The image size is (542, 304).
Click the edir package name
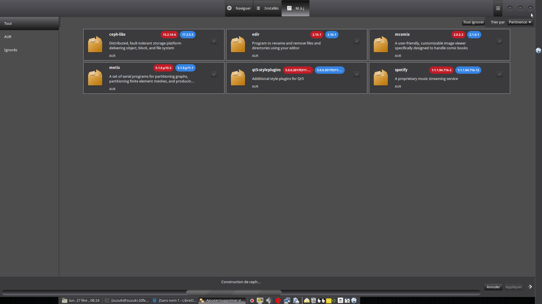tap(256, 34)
